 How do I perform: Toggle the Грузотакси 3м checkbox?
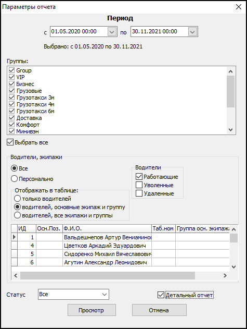(12, 98)
